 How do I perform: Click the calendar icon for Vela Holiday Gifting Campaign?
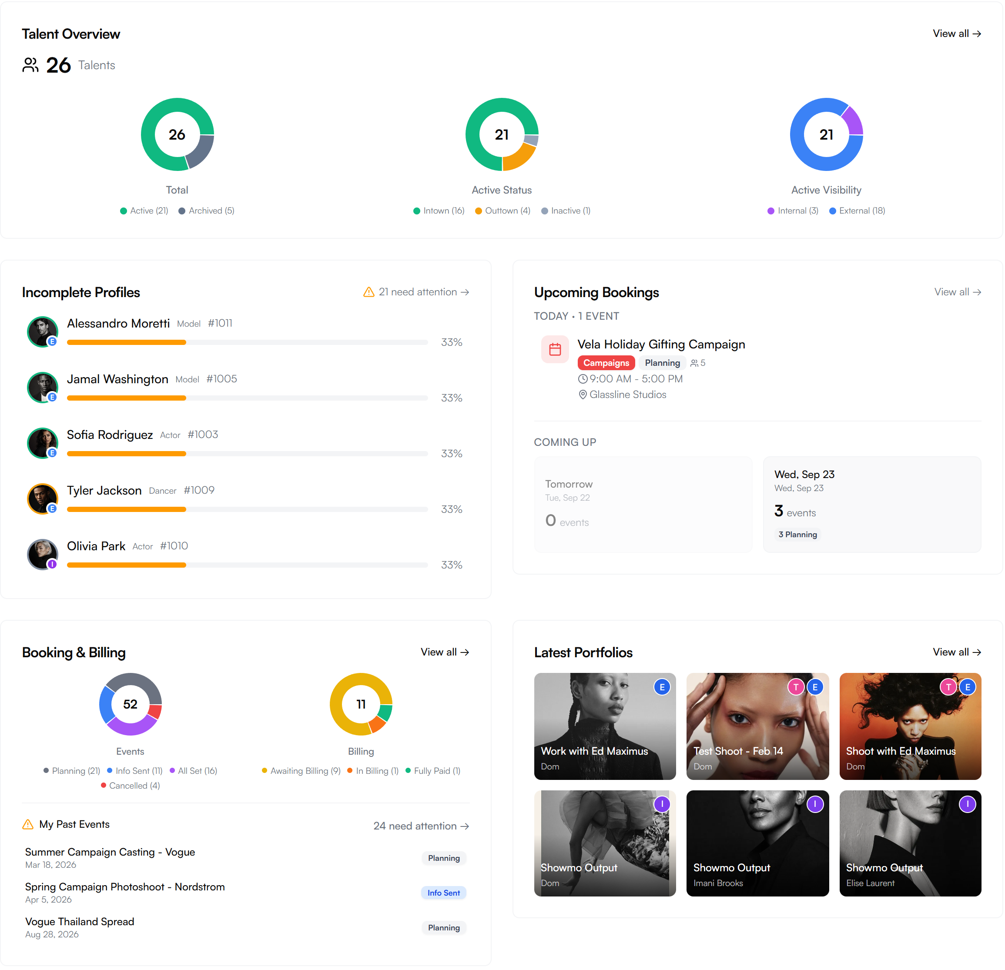tap(555, 350)
